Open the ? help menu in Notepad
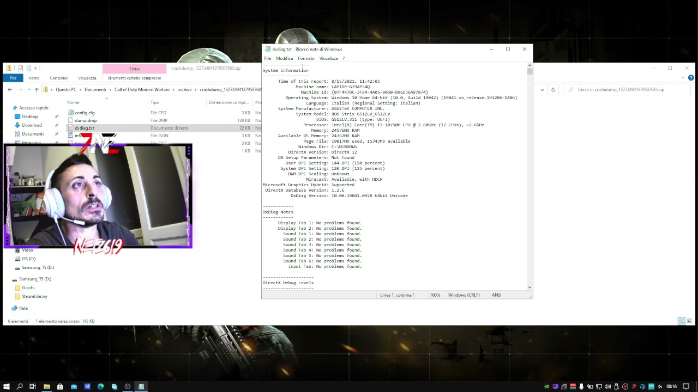This screenshot has height=392, width=698. pyautogui.click(x=344, y=58)
